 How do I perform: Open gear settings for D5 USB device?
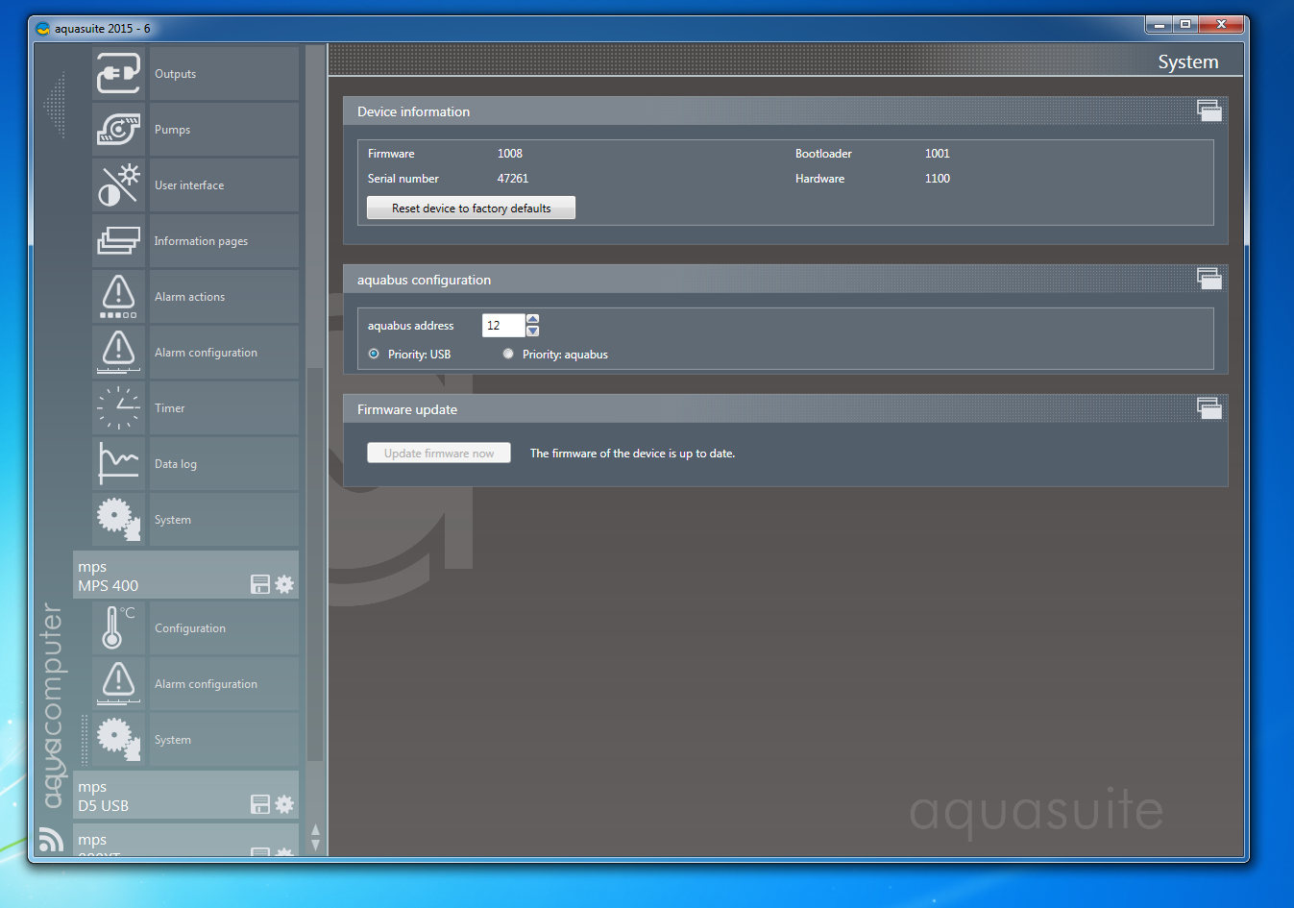[284, 804]
